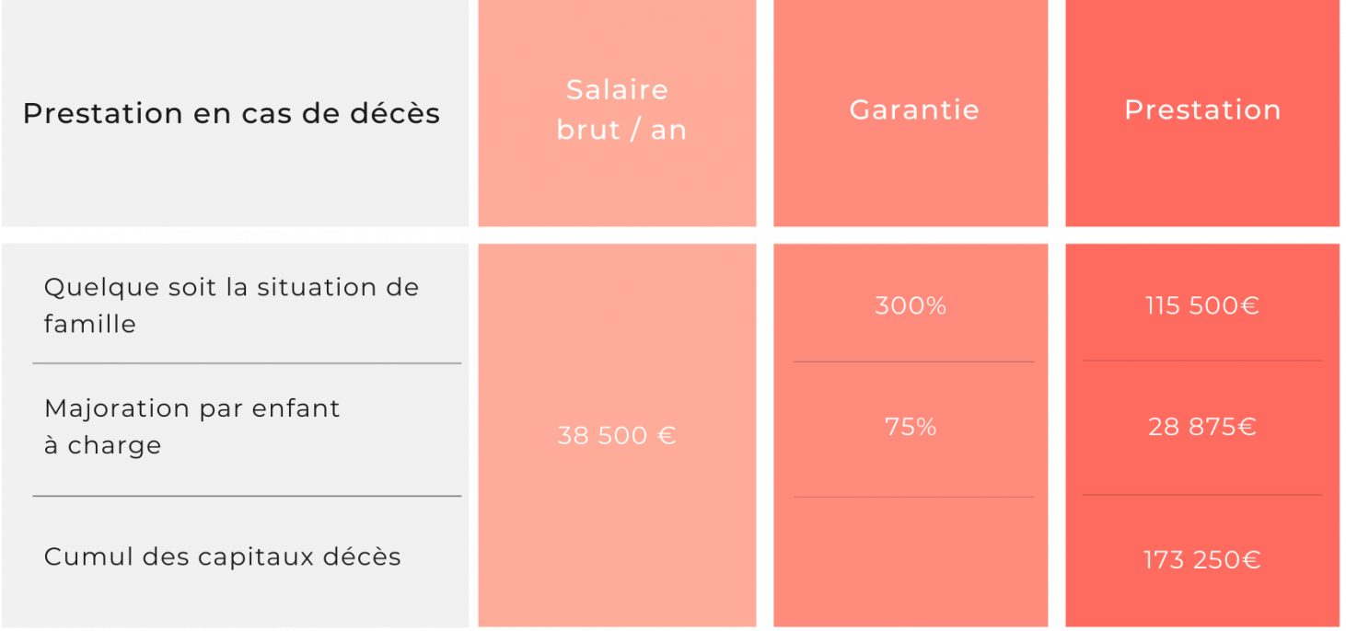Click the 'Prestation' column header
Screen dimensions: 1346x631
[x=1202, y=109]
